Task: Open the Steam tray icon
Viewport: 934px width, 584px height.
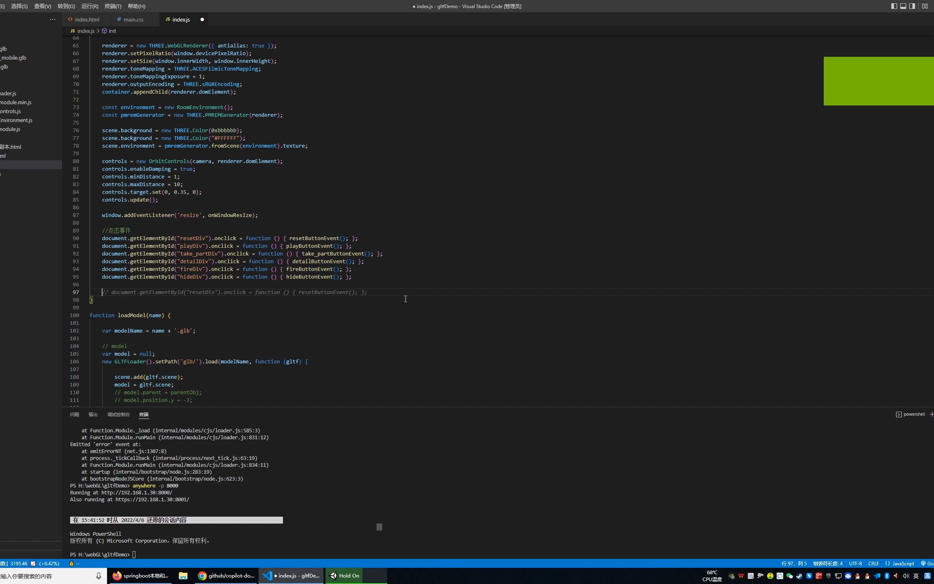Action: (799, 576)
